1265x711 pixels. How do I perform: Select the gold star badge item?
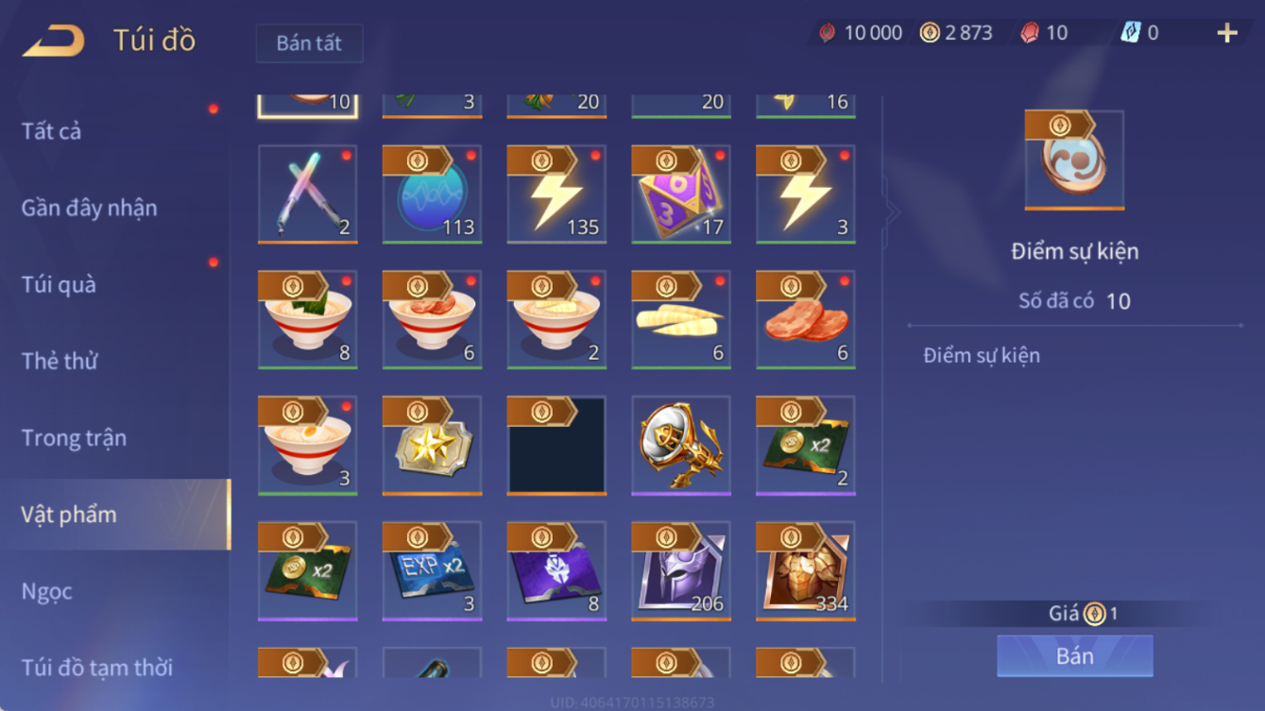pos(433,446)
